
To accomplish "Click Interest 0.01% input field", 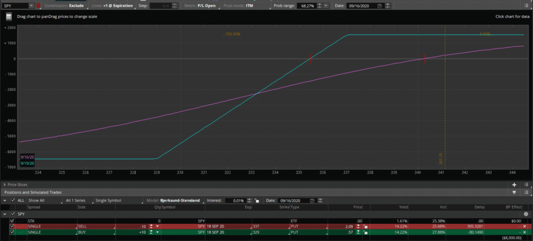I will pos(236,200).
